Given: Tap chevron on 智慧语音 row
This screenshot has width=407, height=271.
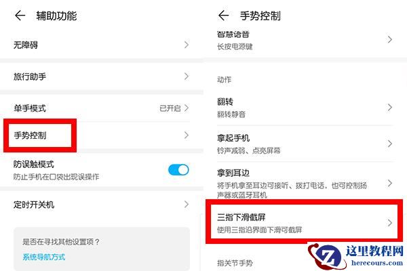Looking at the screenshot, I should coord(389,40).
